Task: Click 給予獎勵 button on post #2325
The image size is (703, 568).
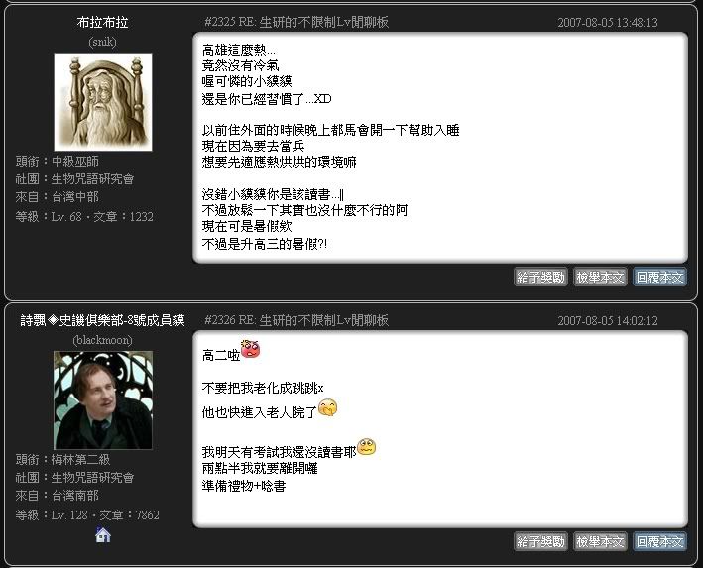Action: [540, 277]
